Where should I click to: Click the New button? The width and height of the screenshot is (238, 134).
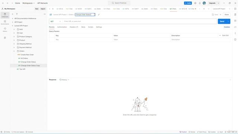pyautogui.click(x=37, y=9)
